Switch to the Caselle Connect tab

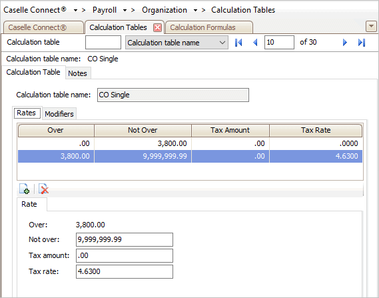pyautogui.click(x=43, y=27)
